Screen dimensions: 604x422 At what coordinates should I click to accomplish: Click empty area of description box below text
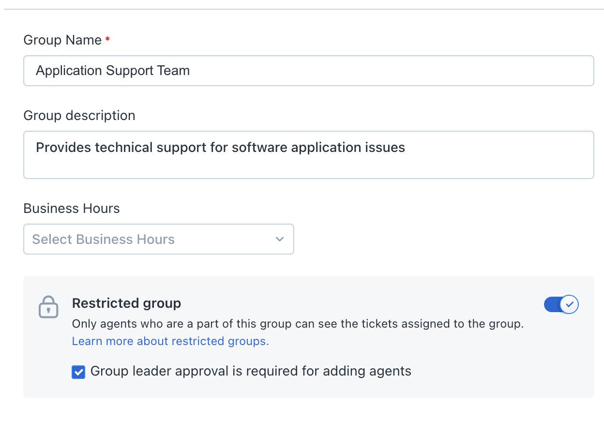(x=308, y=167)
